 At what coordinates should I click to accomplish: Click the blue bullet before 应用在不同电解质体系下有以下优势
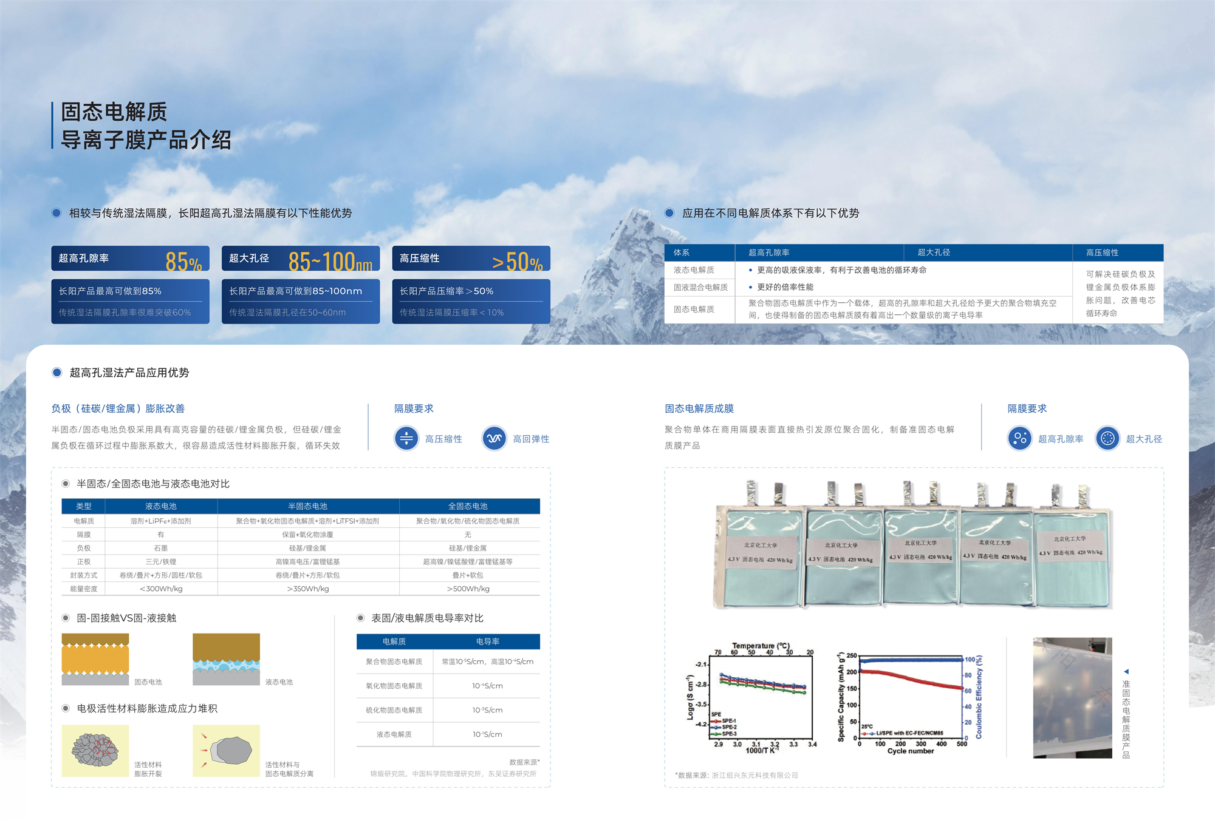tap(669, 213)
